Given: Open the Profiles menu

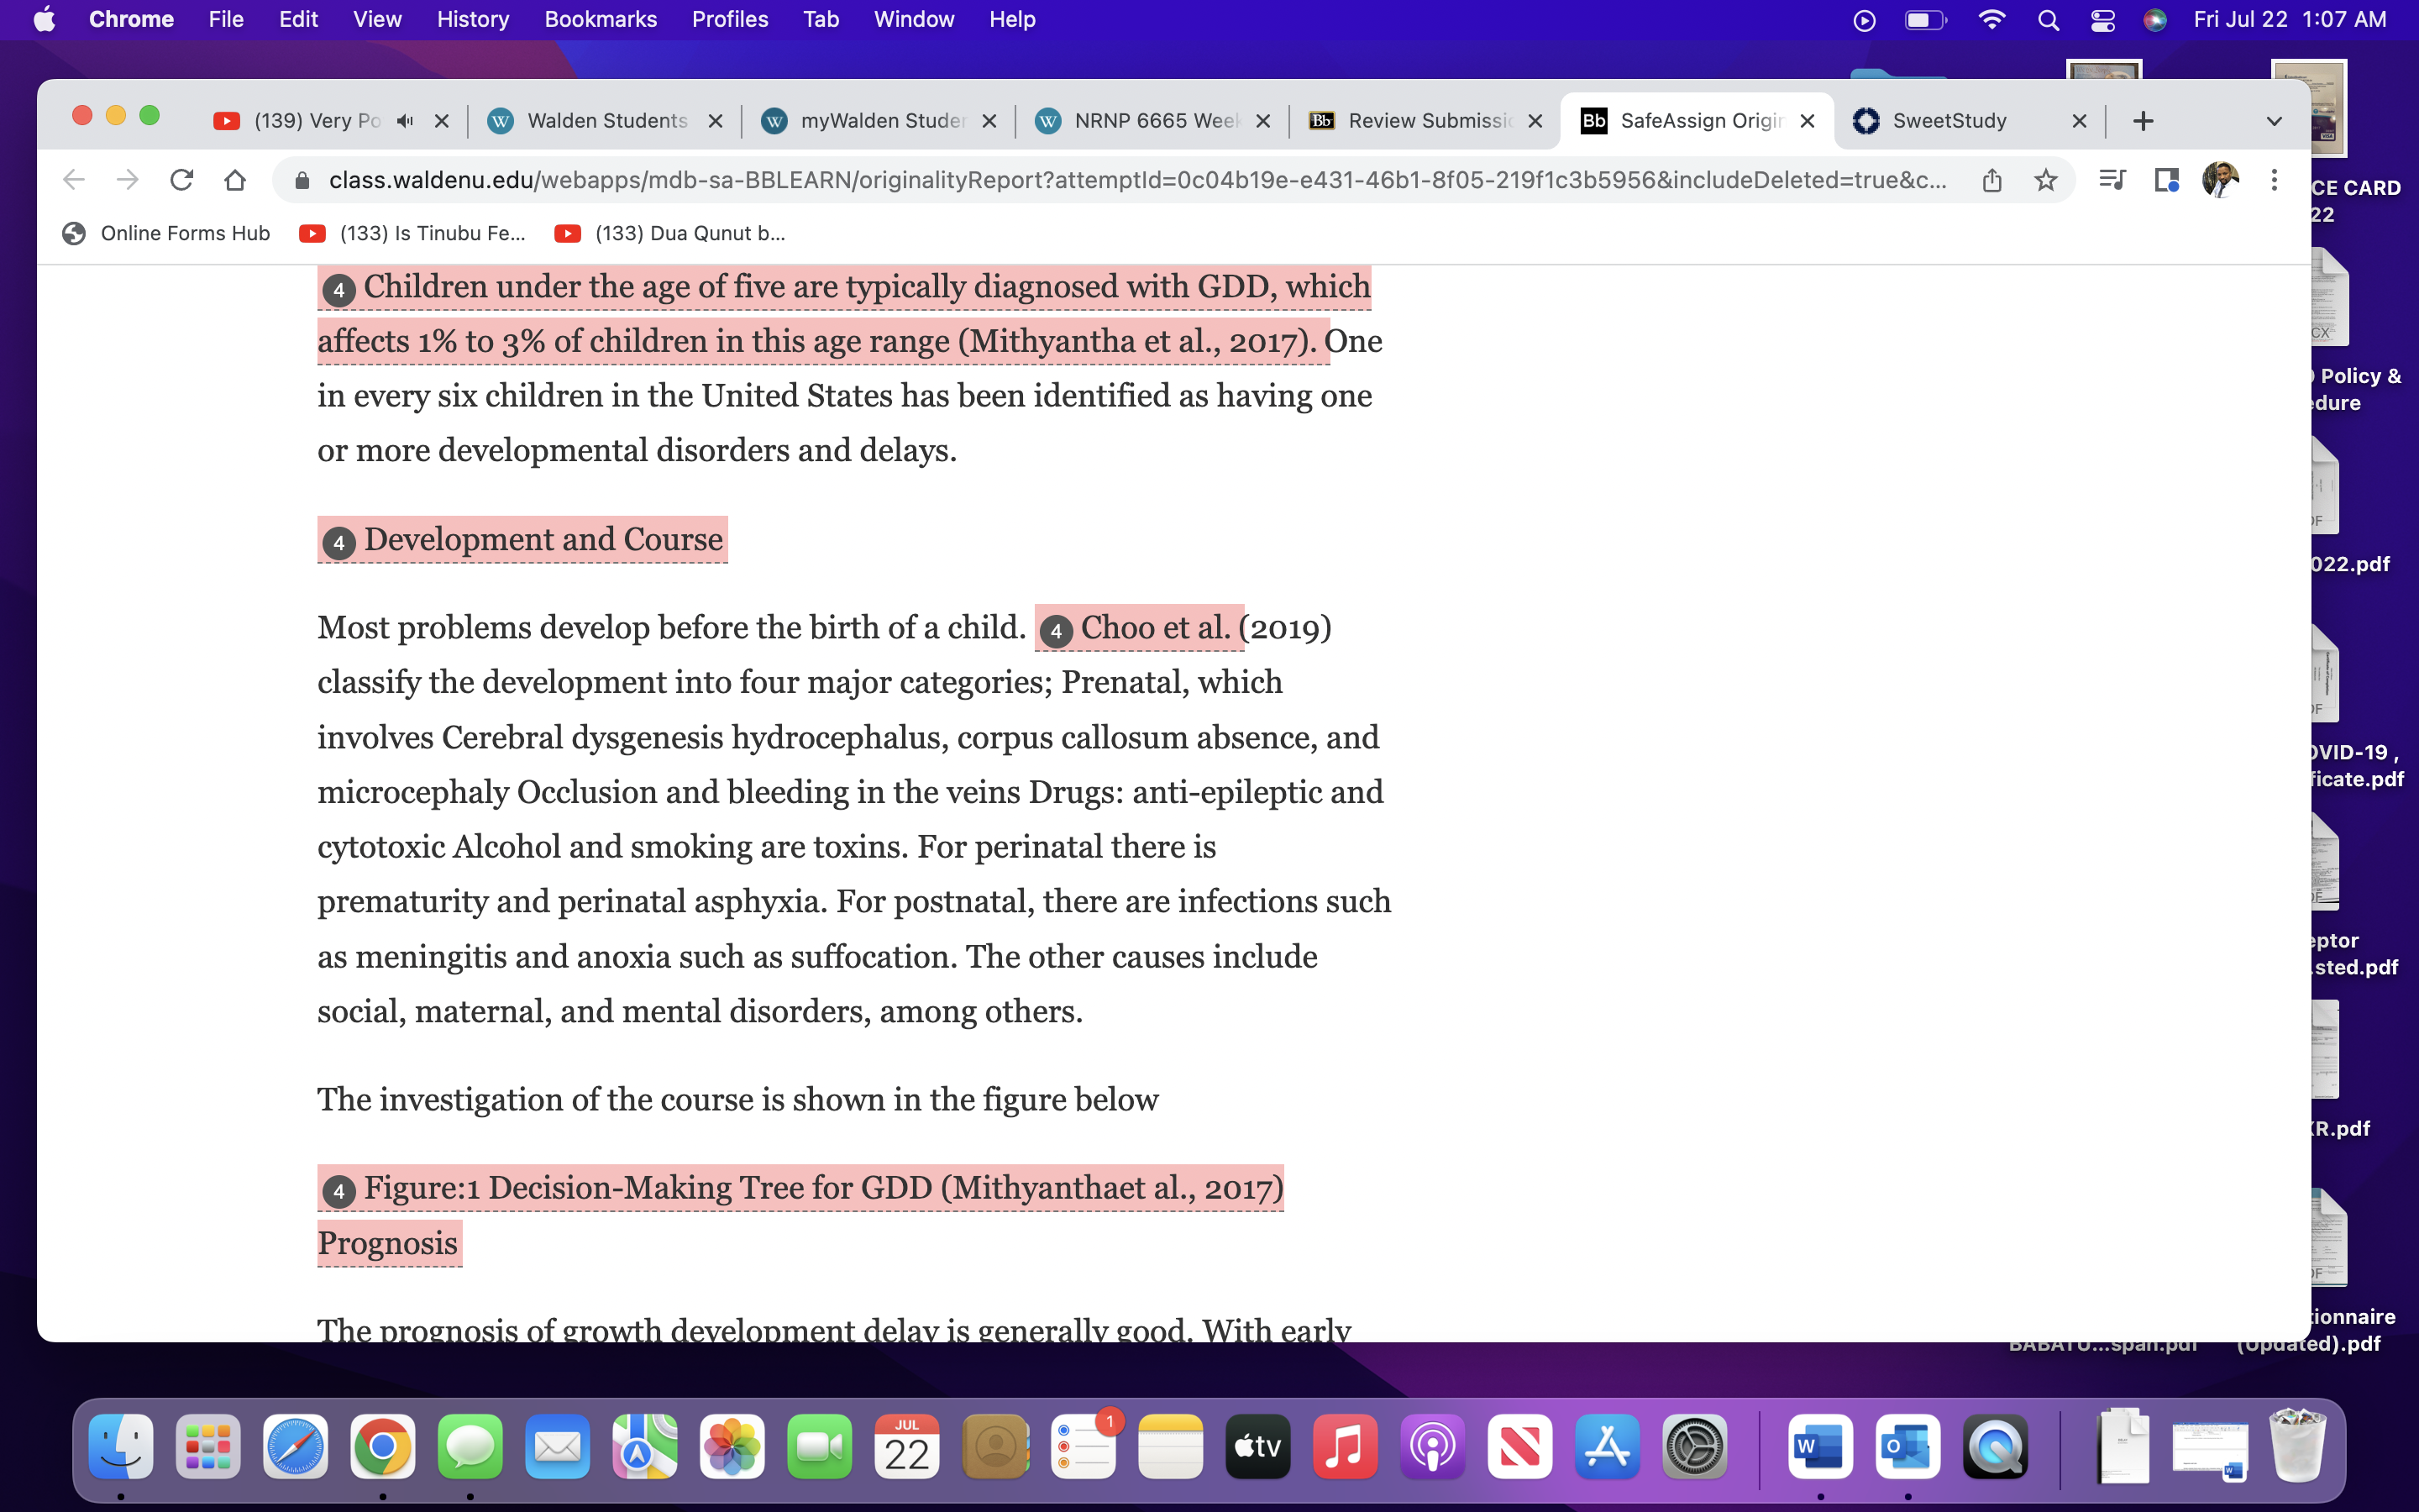Looking at the screenshot, I should tap(730, 19).
